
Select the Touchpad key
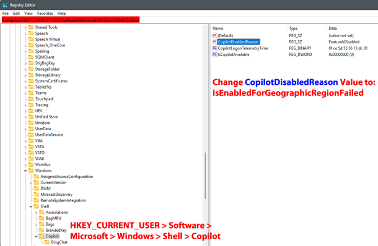(x=44, y=99)
